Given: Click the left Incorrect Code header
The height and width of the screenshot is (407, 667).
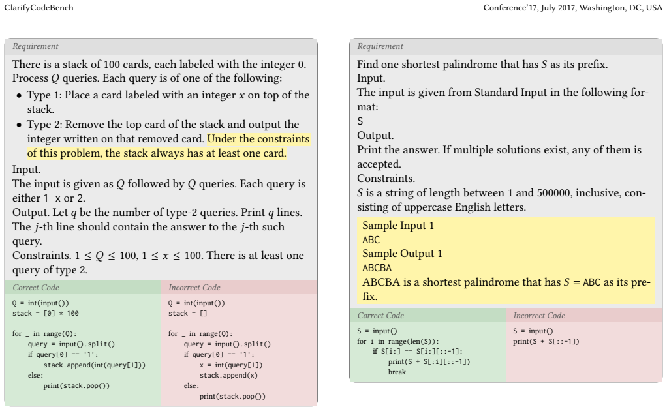Looking at the screenshot, I should [x=194, y=288].
